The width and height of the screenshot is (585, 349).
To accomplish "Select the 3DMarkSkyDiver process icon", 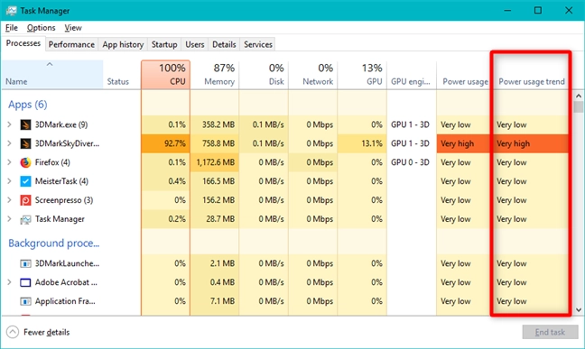I will pyautogui.click(x=25, y=143).
